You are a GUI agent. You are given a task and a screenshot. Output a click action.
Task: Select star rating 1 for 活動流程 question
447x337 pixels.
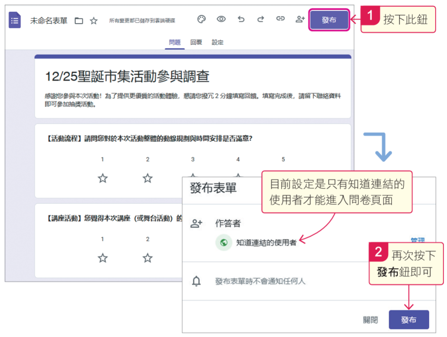pos(102,179)
